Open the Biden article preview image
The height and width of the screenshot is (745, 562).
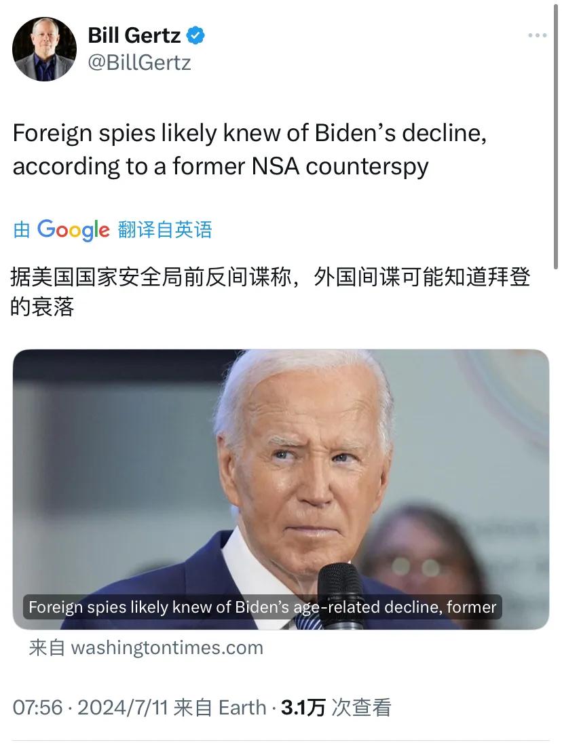[x=281, y=489]
